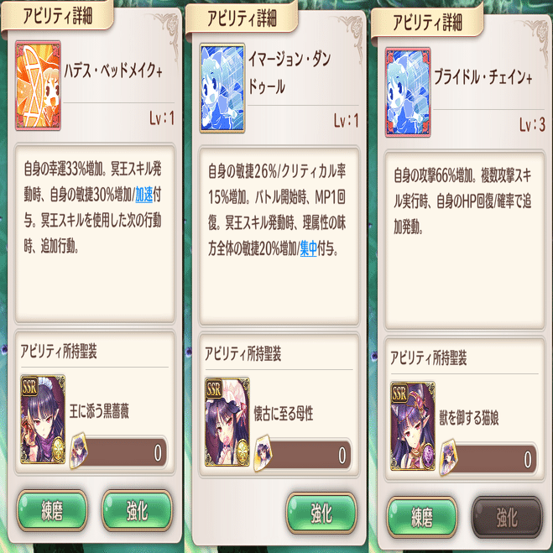Click the greyed-out 強化 button on the right
The image size is (553, 553).
507,518
